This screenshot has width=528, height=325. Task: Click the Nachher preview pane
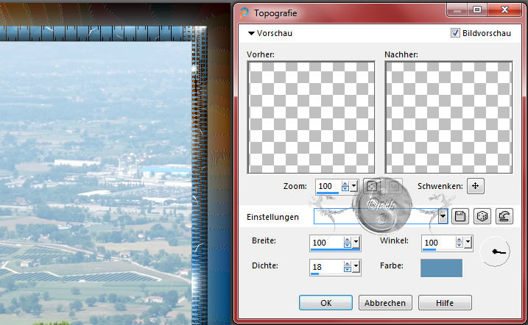[448, 117]
